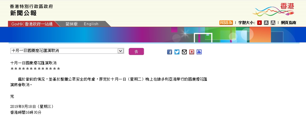This screenshot has width=306, height=118.
Task: Select the smallest font size A
Action: pos(259,23)
